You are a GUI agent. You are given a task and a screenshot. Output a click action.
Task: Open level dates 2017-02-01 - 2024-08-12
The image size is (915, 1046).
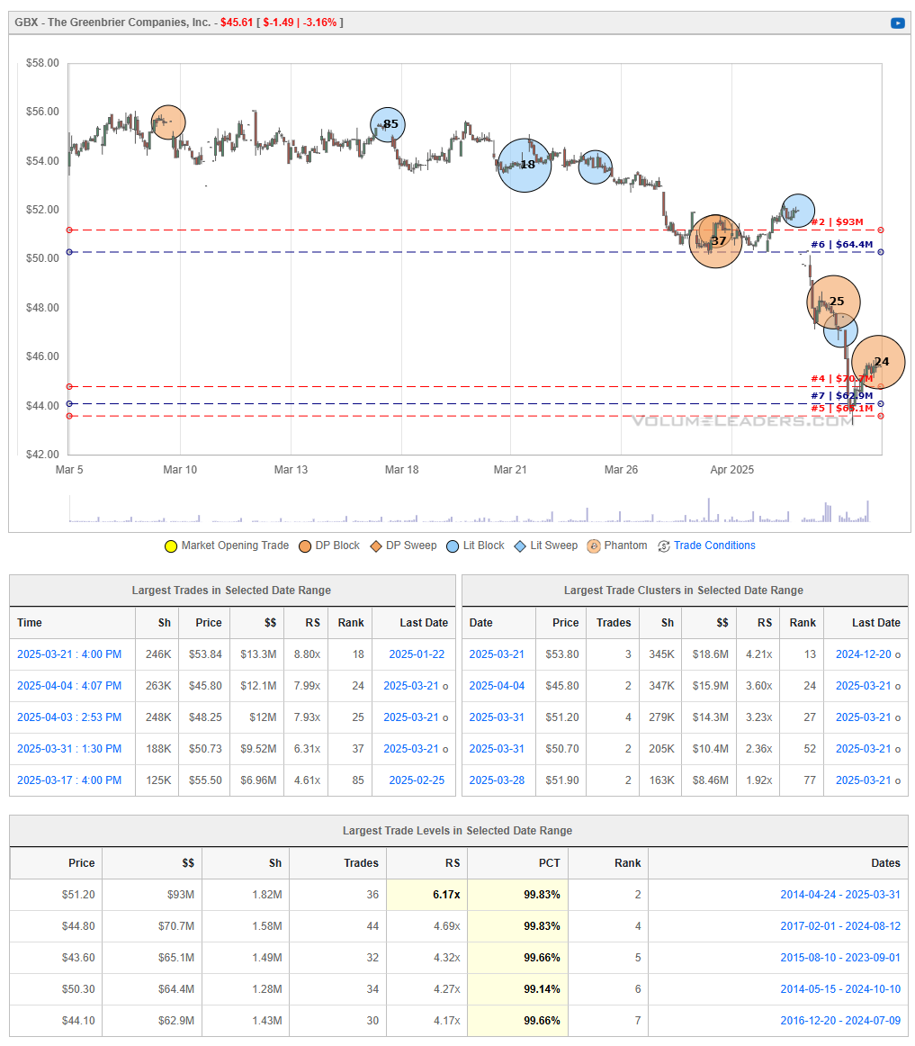(x=840, y=926)
